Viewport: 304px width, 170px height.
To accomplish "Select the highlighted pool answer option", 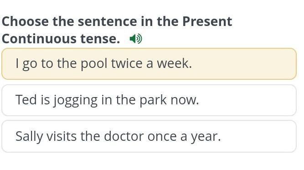I will click(x=149, y=64).
